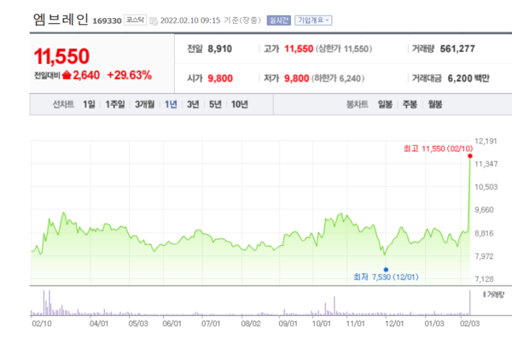Click the 하한가 6,240 text
Image resolution: width=512 pixels, height=339 pixels.
(338, 79)
